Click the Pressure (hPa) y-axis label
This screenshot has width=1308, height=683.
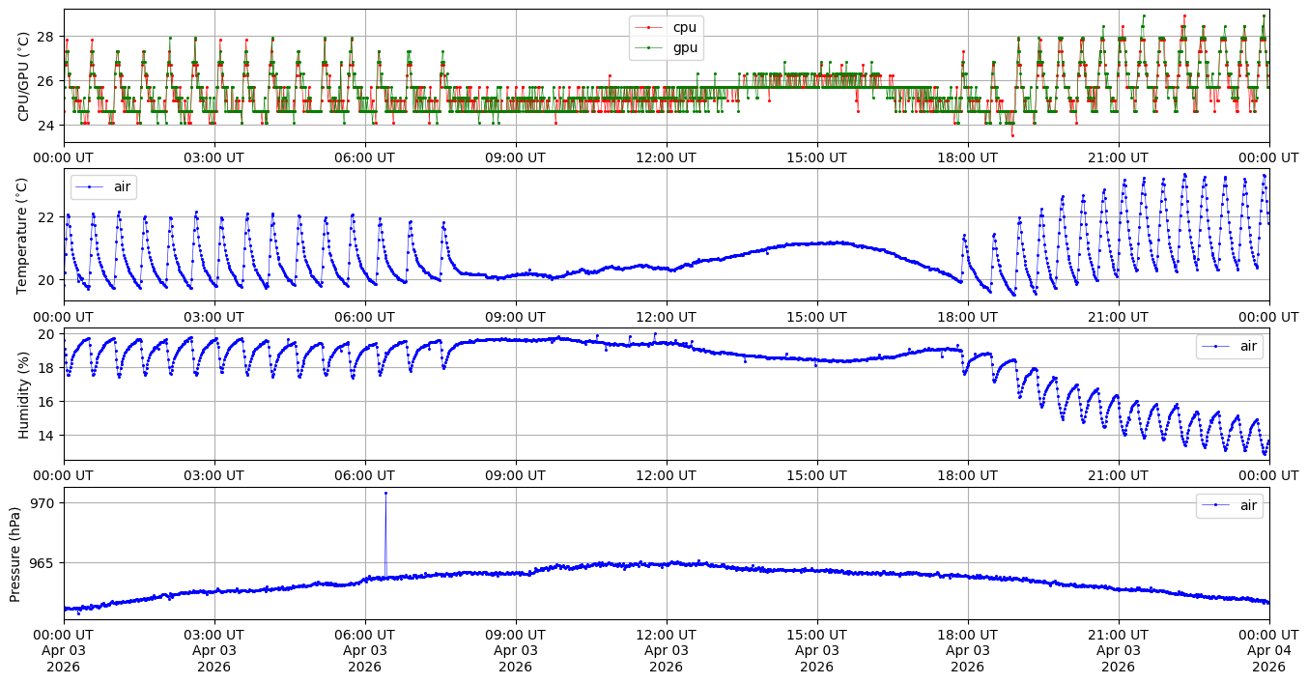[15, 554]
